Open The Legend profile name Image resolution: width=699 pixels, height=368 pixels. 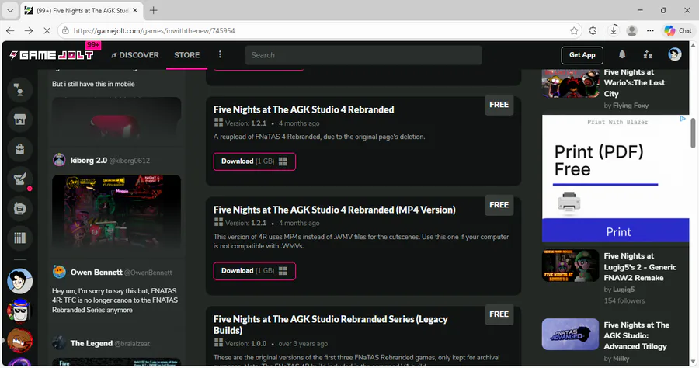pyautogui.click(x=92, y=343)
